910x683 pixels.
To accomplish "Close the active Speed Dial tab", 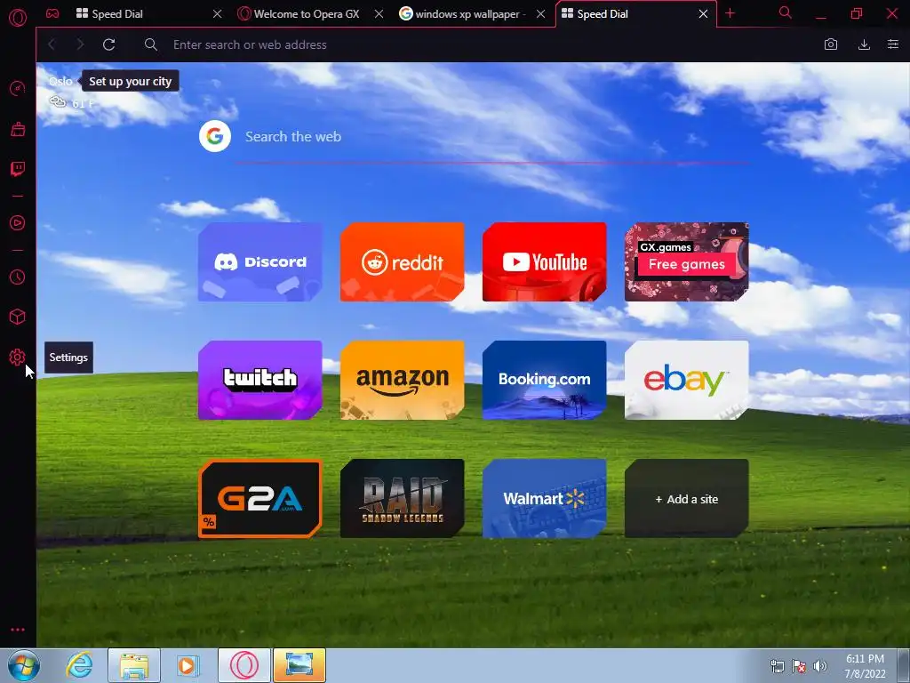I will pos(704,14).
